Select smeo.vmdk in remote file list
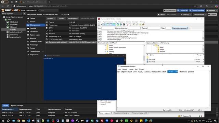The height and width of the screenshot is (123, 219). point(152,59)
